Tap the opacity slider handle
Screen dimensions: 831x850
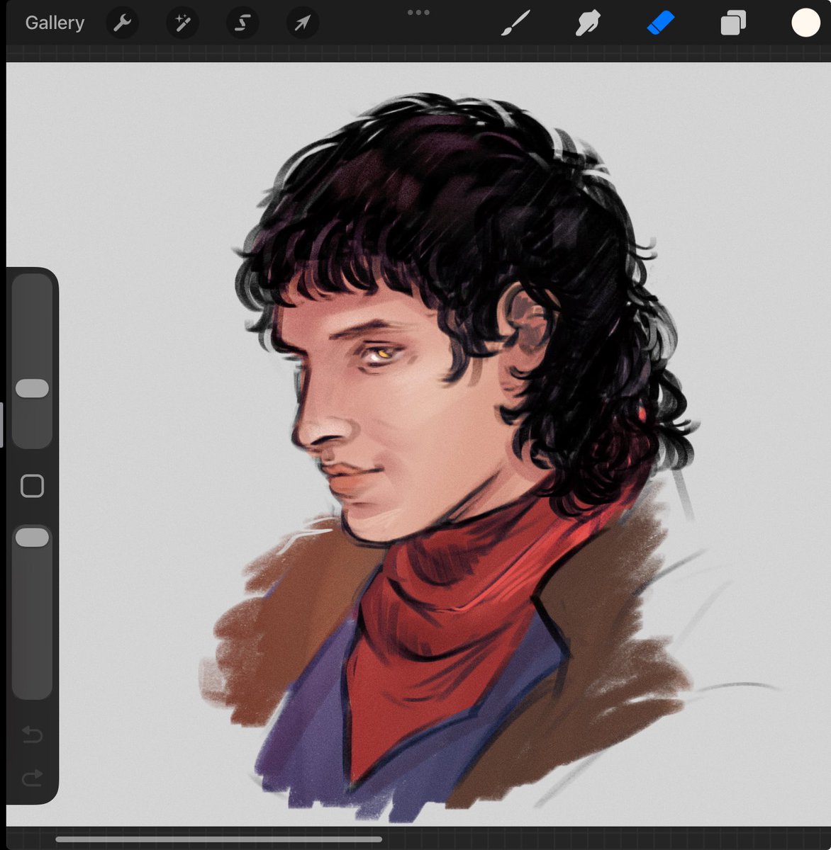[31, 537]
